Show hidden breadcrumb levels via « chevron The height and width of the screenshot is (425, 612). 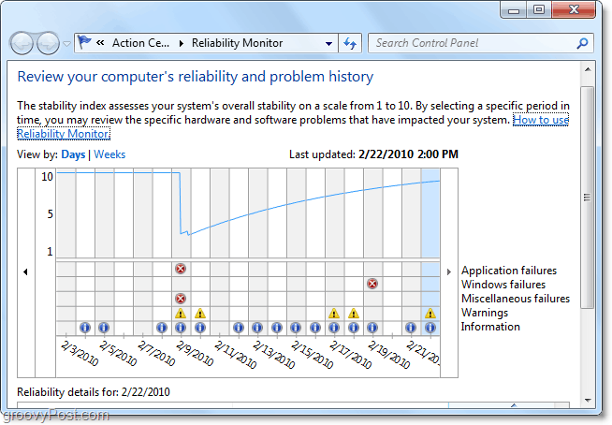coord(100,42)
